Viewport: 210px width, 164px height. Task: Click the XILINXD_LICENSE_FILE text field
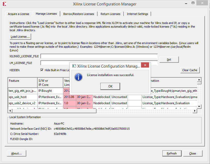[99, 56]
